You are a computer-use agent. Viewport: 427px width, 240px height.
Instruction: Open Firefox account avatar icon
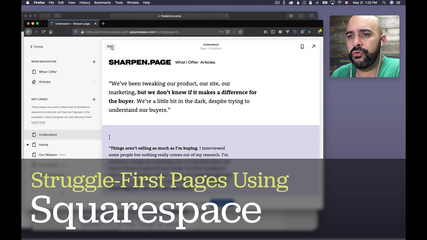(x=302, y=32)
